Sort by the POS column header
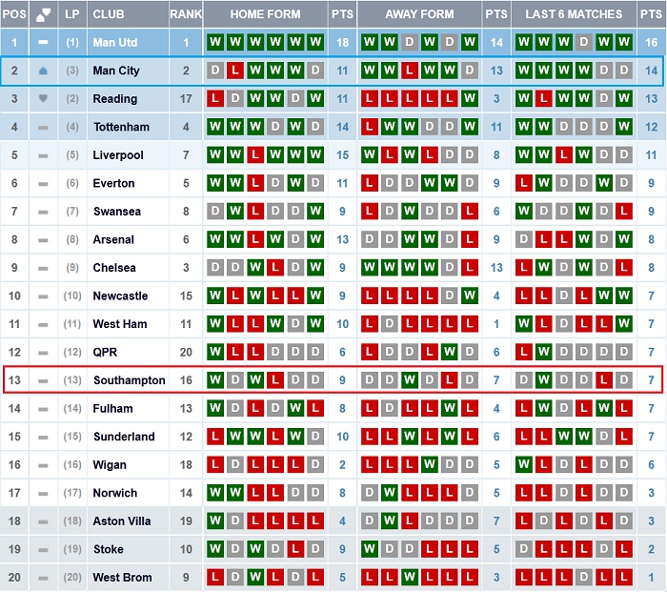The height and width of the screenshot is (592, 667). (x=14, y=14)
